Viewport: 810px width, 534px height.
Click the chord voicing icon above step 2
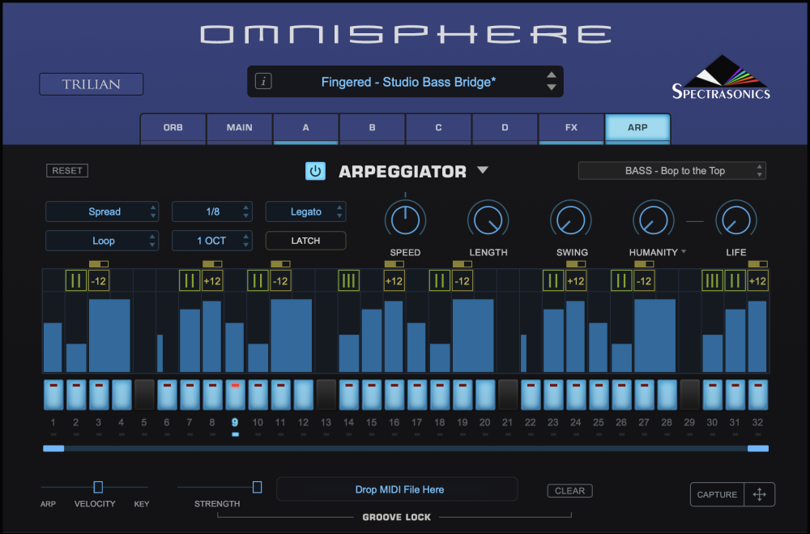[76, 280]
